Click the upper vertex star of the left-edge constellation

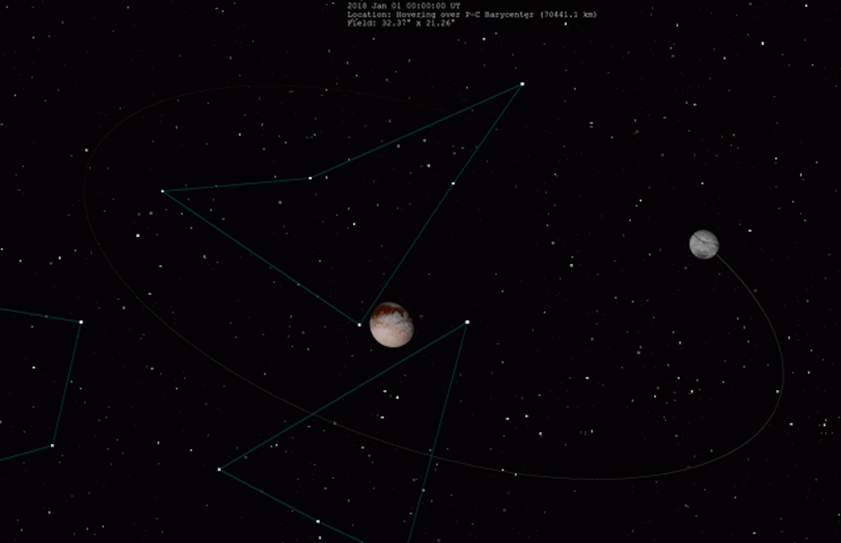coord(81,322)
